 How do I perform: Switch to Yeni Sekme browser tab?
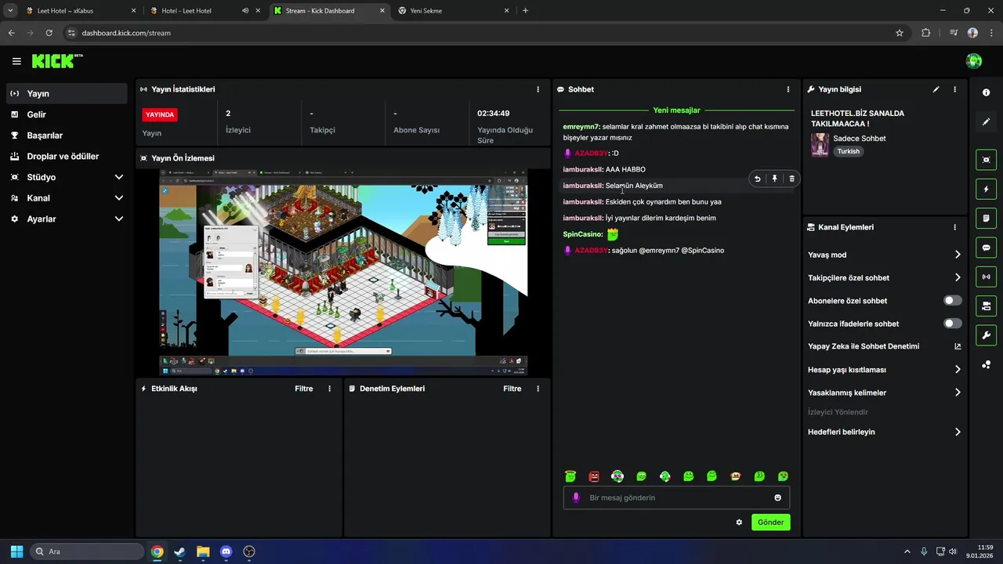click(x=454, y=11)
